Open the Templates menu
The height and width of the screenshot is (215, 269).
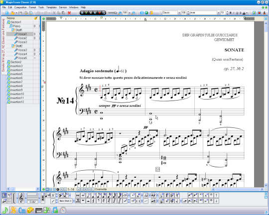(x=51, y=7)
